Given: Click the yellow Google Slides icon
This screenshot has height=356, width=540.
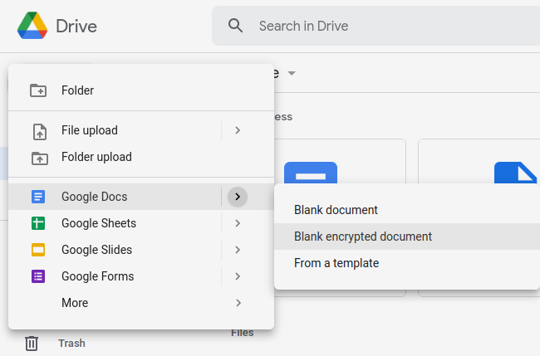Looking at the screenshot, I should click(38, 250).
